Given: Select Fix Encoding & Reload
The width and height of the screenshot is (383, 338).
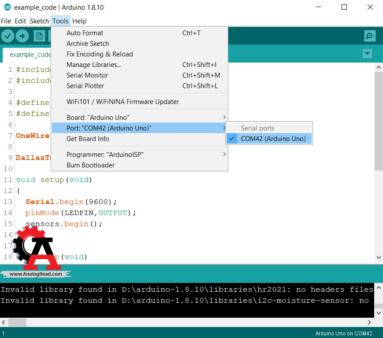Looking at the screenshot, I should tap(139, 54).
